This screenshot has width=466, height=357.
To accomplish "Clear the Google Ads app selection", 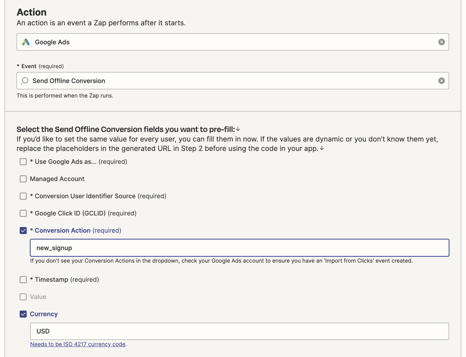I will click(441, 42).
